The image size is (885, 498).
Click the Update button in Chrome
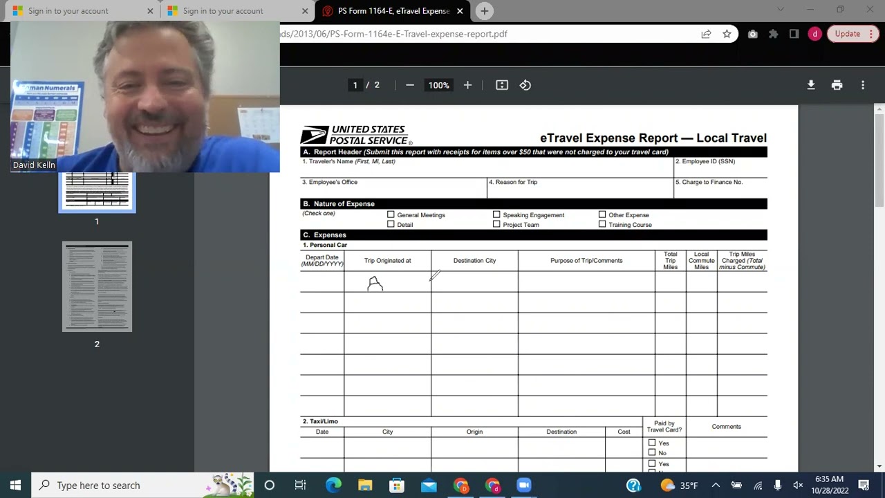coord(847,34)
